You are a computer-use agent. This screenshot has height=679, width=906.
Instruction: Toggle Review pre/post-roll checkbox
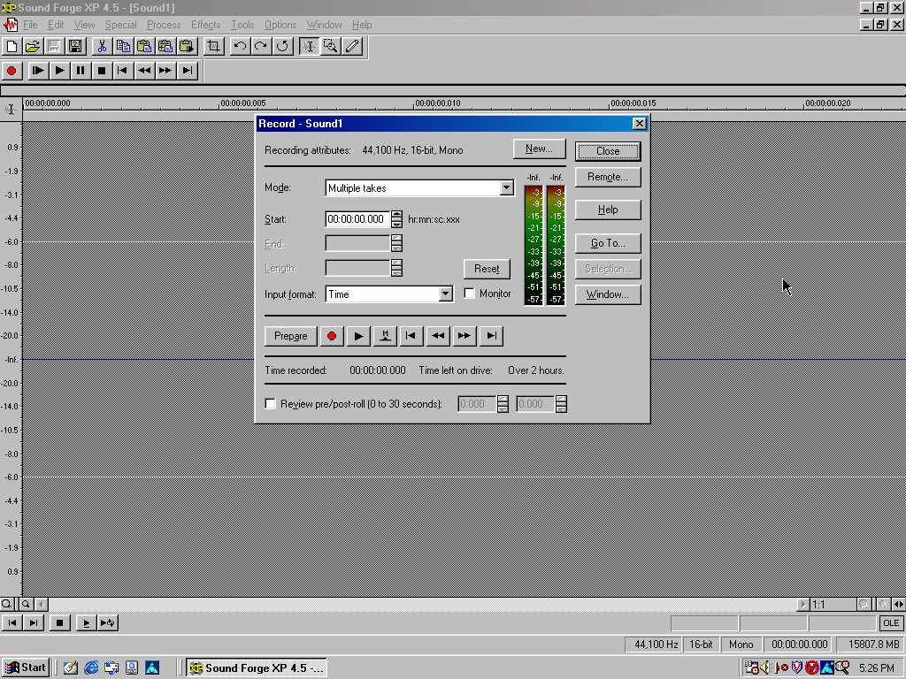pos(271,404)
